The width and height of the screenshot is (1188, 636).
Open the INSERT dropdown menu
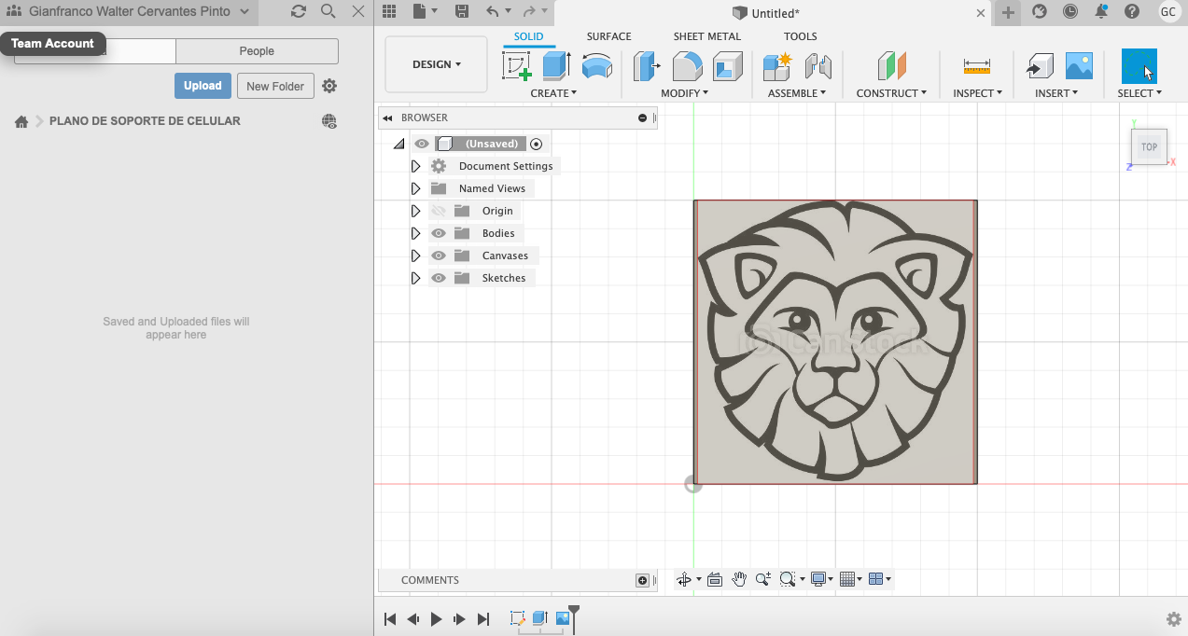1056,93
